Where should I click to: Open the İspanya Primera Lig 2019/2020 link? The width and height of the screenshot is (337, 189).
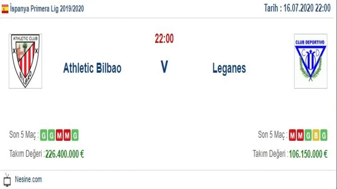pyautogui.click(x=47, y=9)
